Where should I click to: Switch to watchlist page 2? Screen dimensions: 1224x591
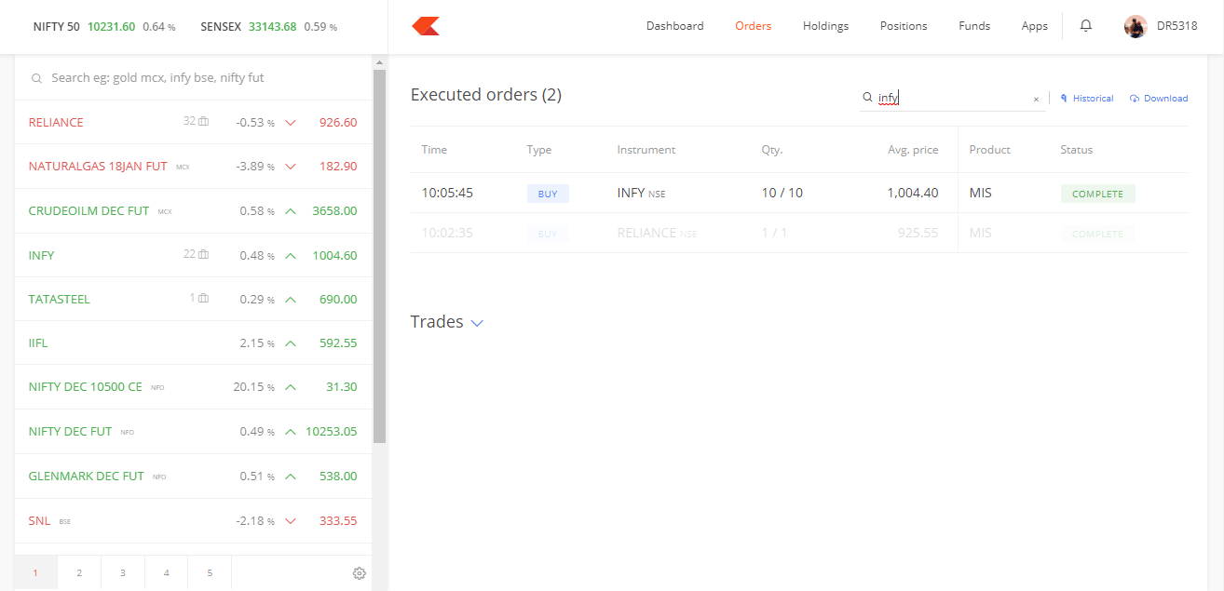coord(79,573)
